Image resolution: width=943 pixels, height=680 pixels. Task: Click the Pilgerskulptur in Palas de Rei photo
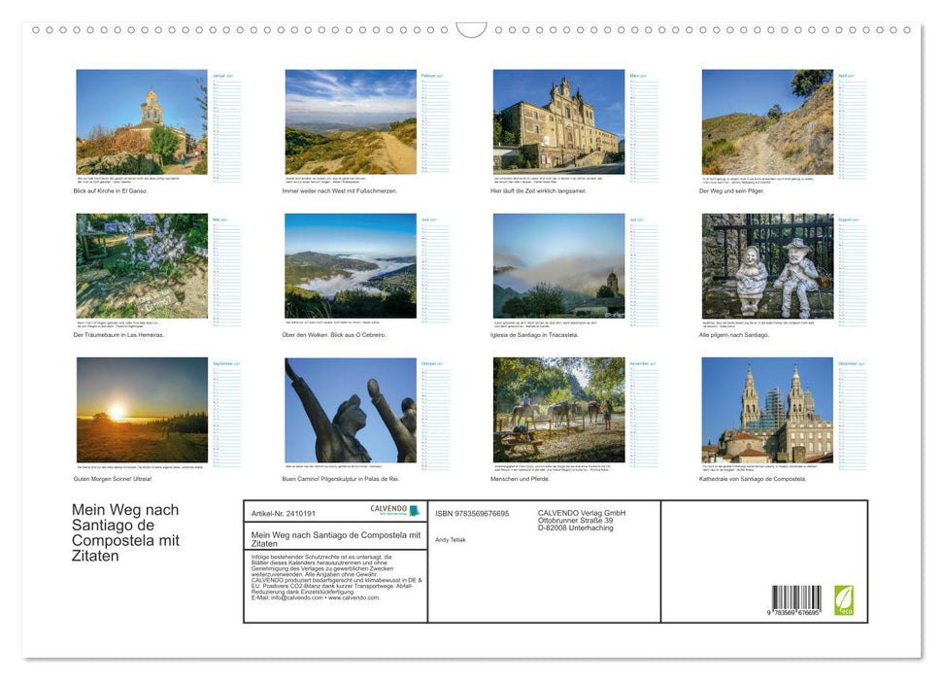coord(351,410)
